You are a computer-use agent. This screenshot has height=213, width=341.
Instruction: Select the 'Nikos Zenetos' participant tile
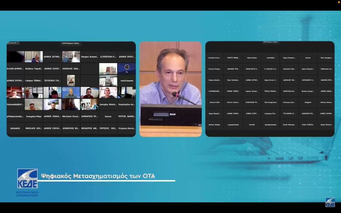[252, 58]
